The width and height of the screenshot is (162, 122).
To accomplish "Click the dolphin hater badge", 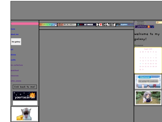I will [x=125, y=25].
